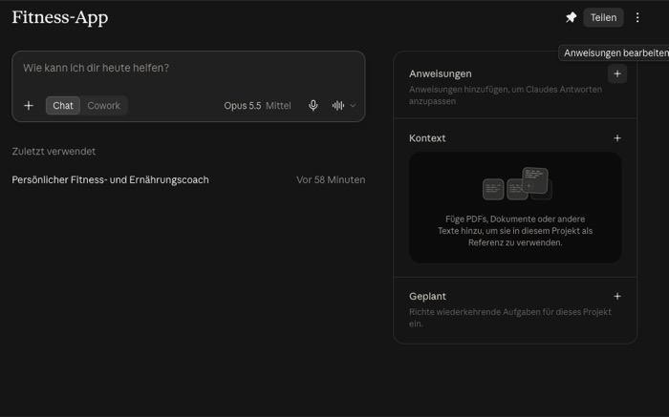This screenshot has height=417, width=669.
Task: Click the 'Richte wiederkehrende Aufgaben' description text
Action: (x=509, y=318)
